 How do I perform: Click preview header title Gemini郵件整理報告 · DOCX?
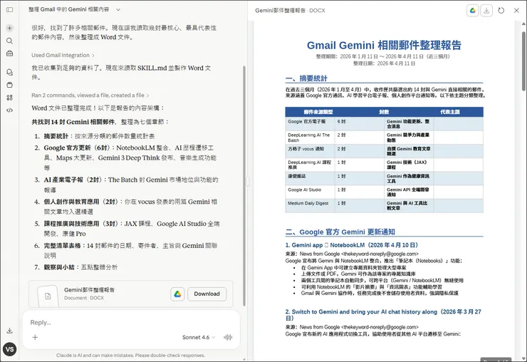coord(290,11)
